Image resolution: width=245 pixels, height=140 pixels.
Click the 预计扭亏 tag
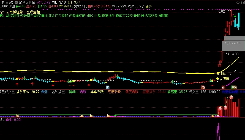pyautogui.click(x=27, y=16)
